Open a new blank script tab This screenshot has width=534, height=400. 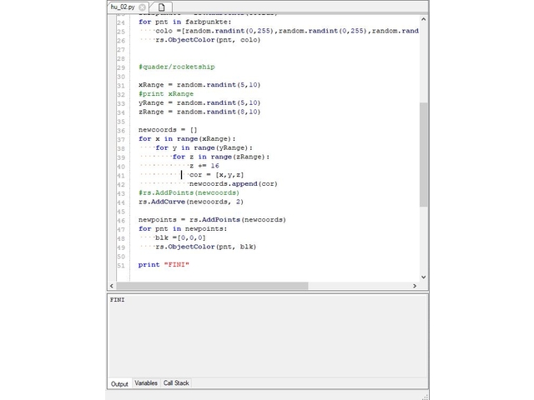tap(161, 7)
